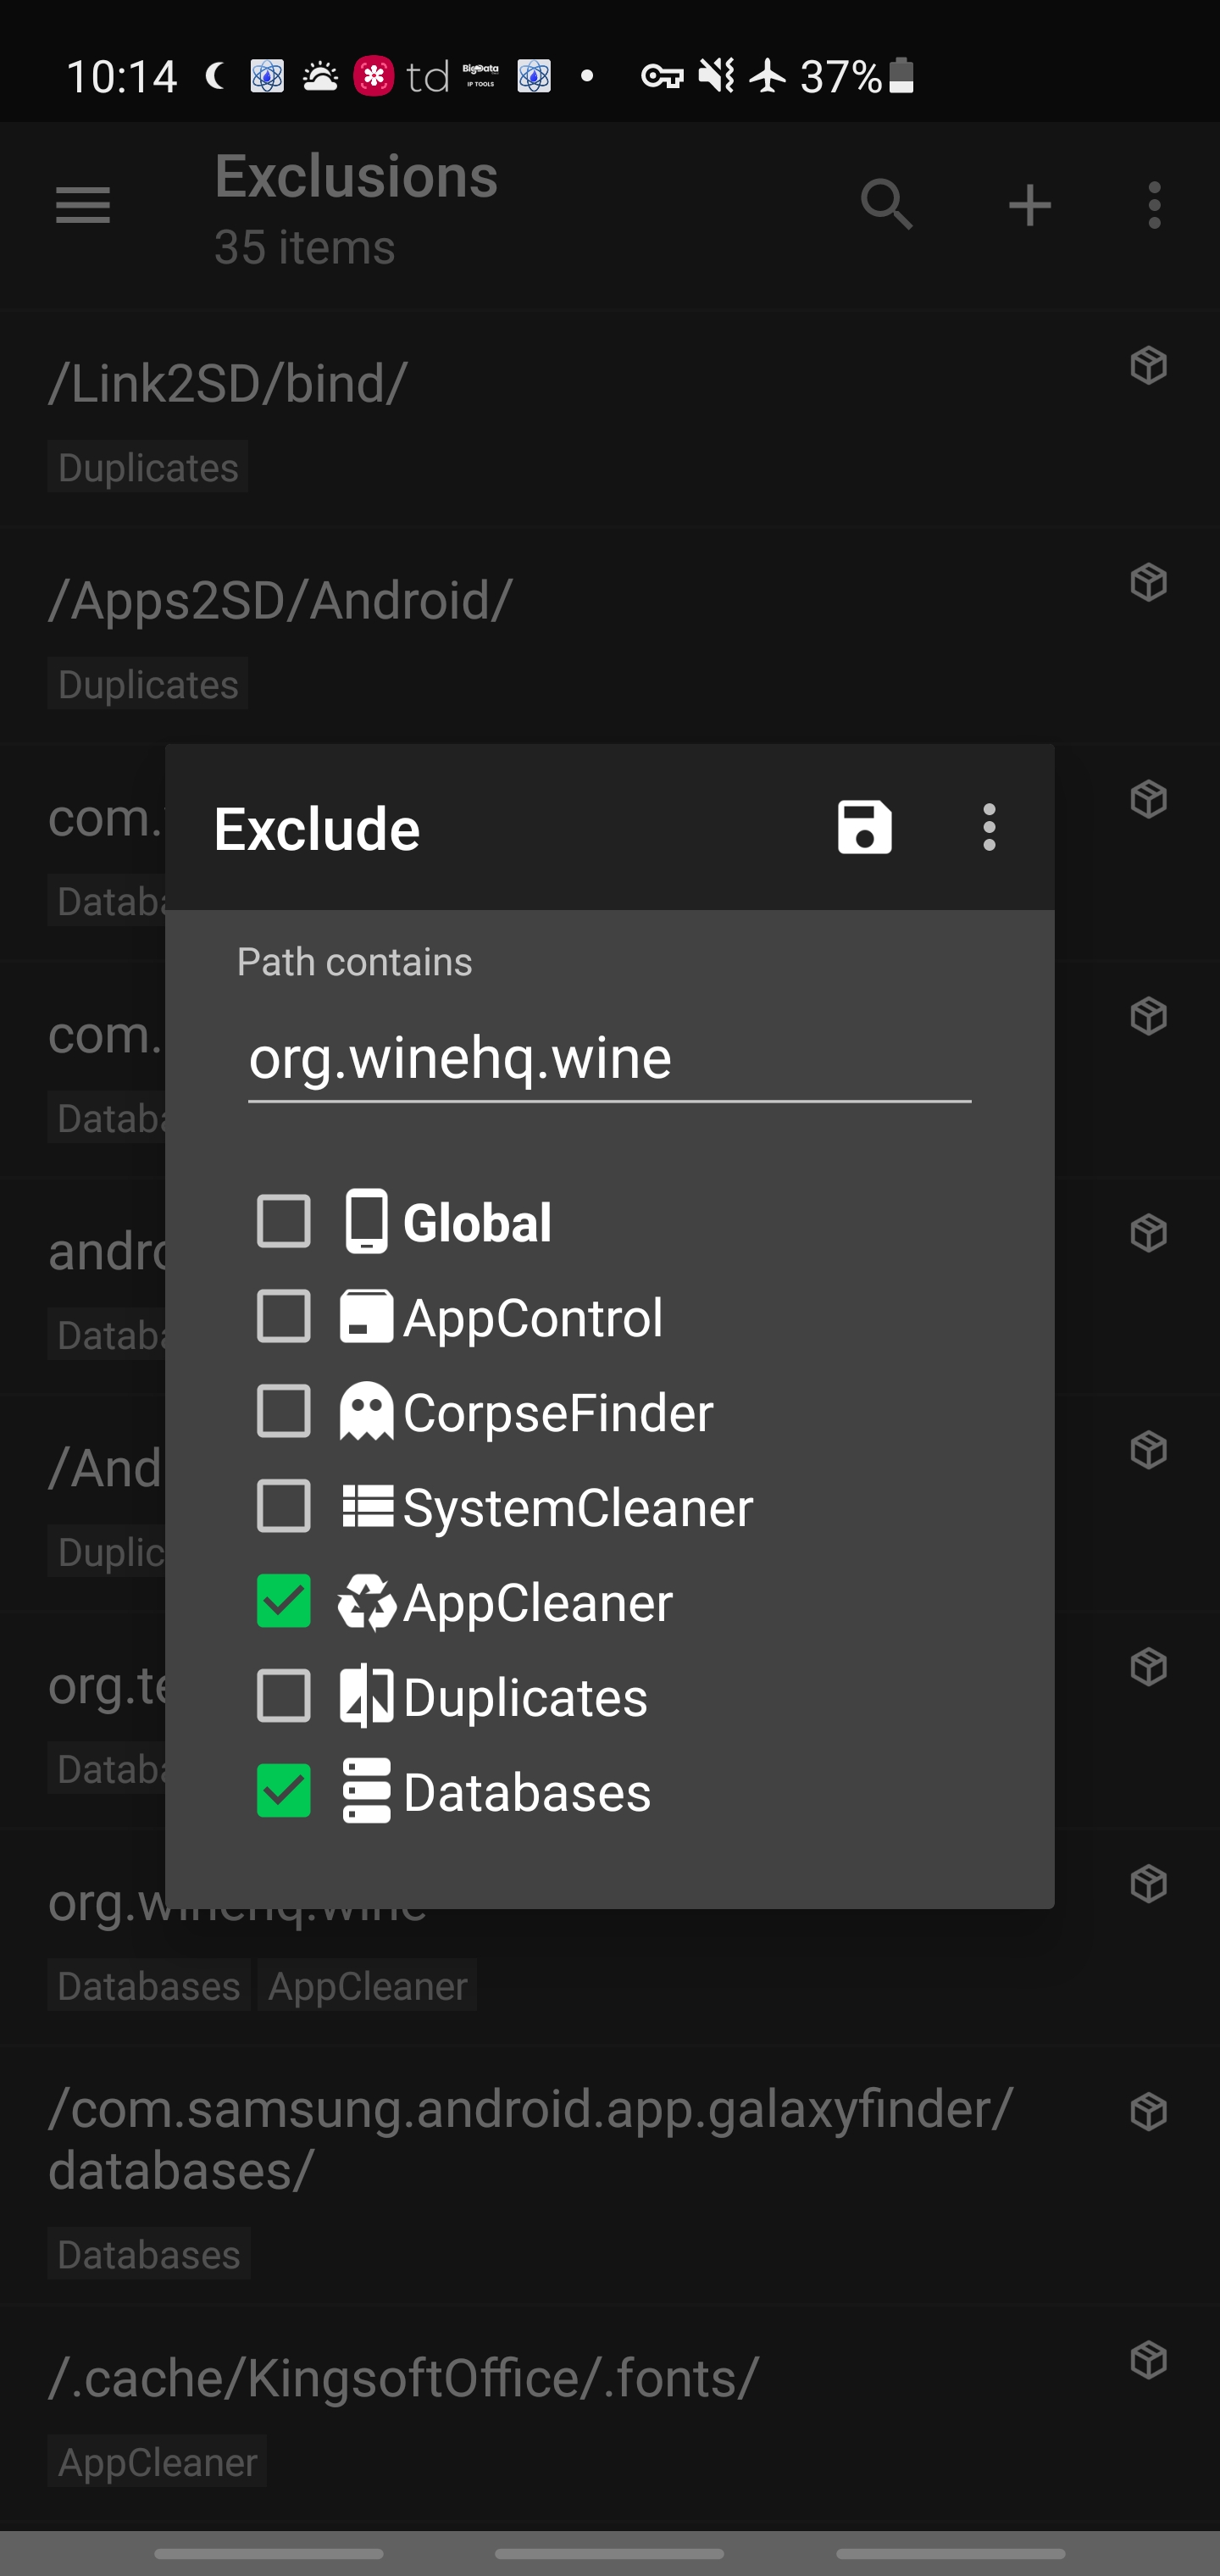Open the Exclude dialog overflow menu
The image size is (1220, 2576).
click(x=989, y=827)
